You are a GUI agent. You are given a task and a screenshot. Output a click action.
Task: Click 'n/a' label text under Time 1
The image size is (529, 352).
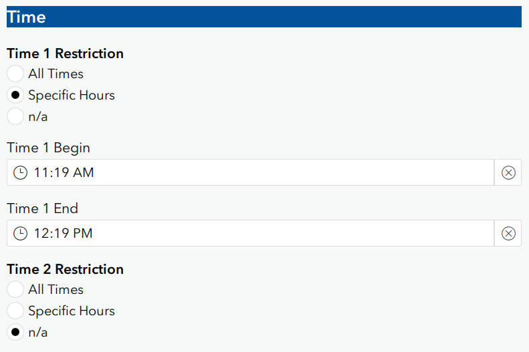click(x=38, y=116)
